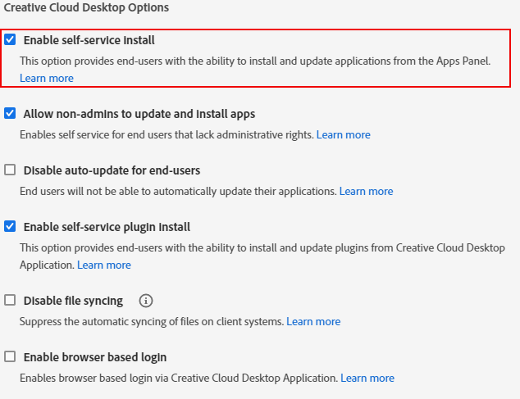Open Learn more after administrative rights text
The height and width of the screenshot is (399, 520).
(343, 135)
